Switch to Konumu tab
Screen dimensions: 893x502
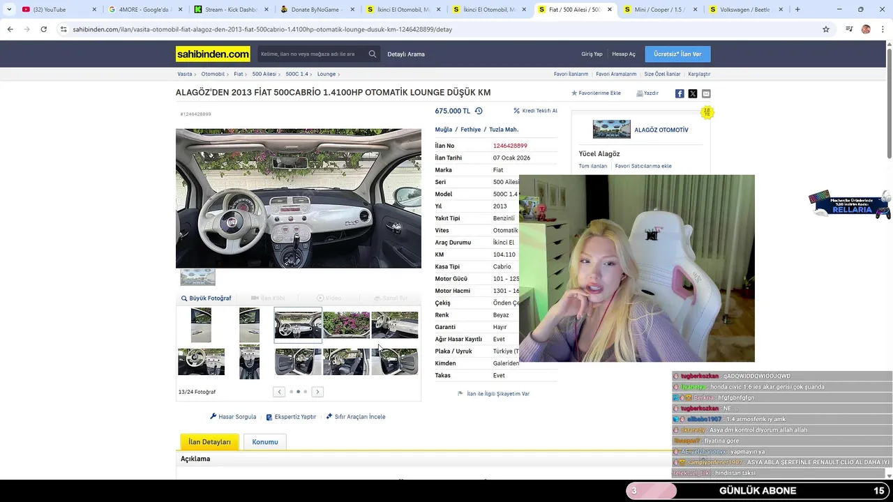pos(265,442)
